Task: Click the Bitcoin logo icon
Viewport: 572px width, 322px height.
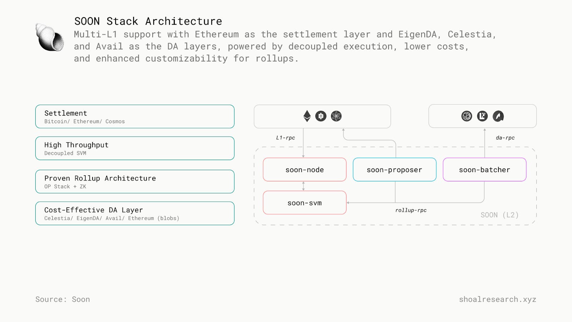Action: (x=321, y=116)
